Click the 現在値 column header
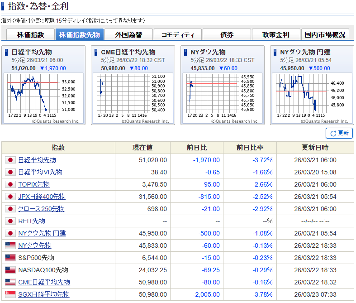Image resolution: width=356 pixels, height=303 pixels. (142, 148)
